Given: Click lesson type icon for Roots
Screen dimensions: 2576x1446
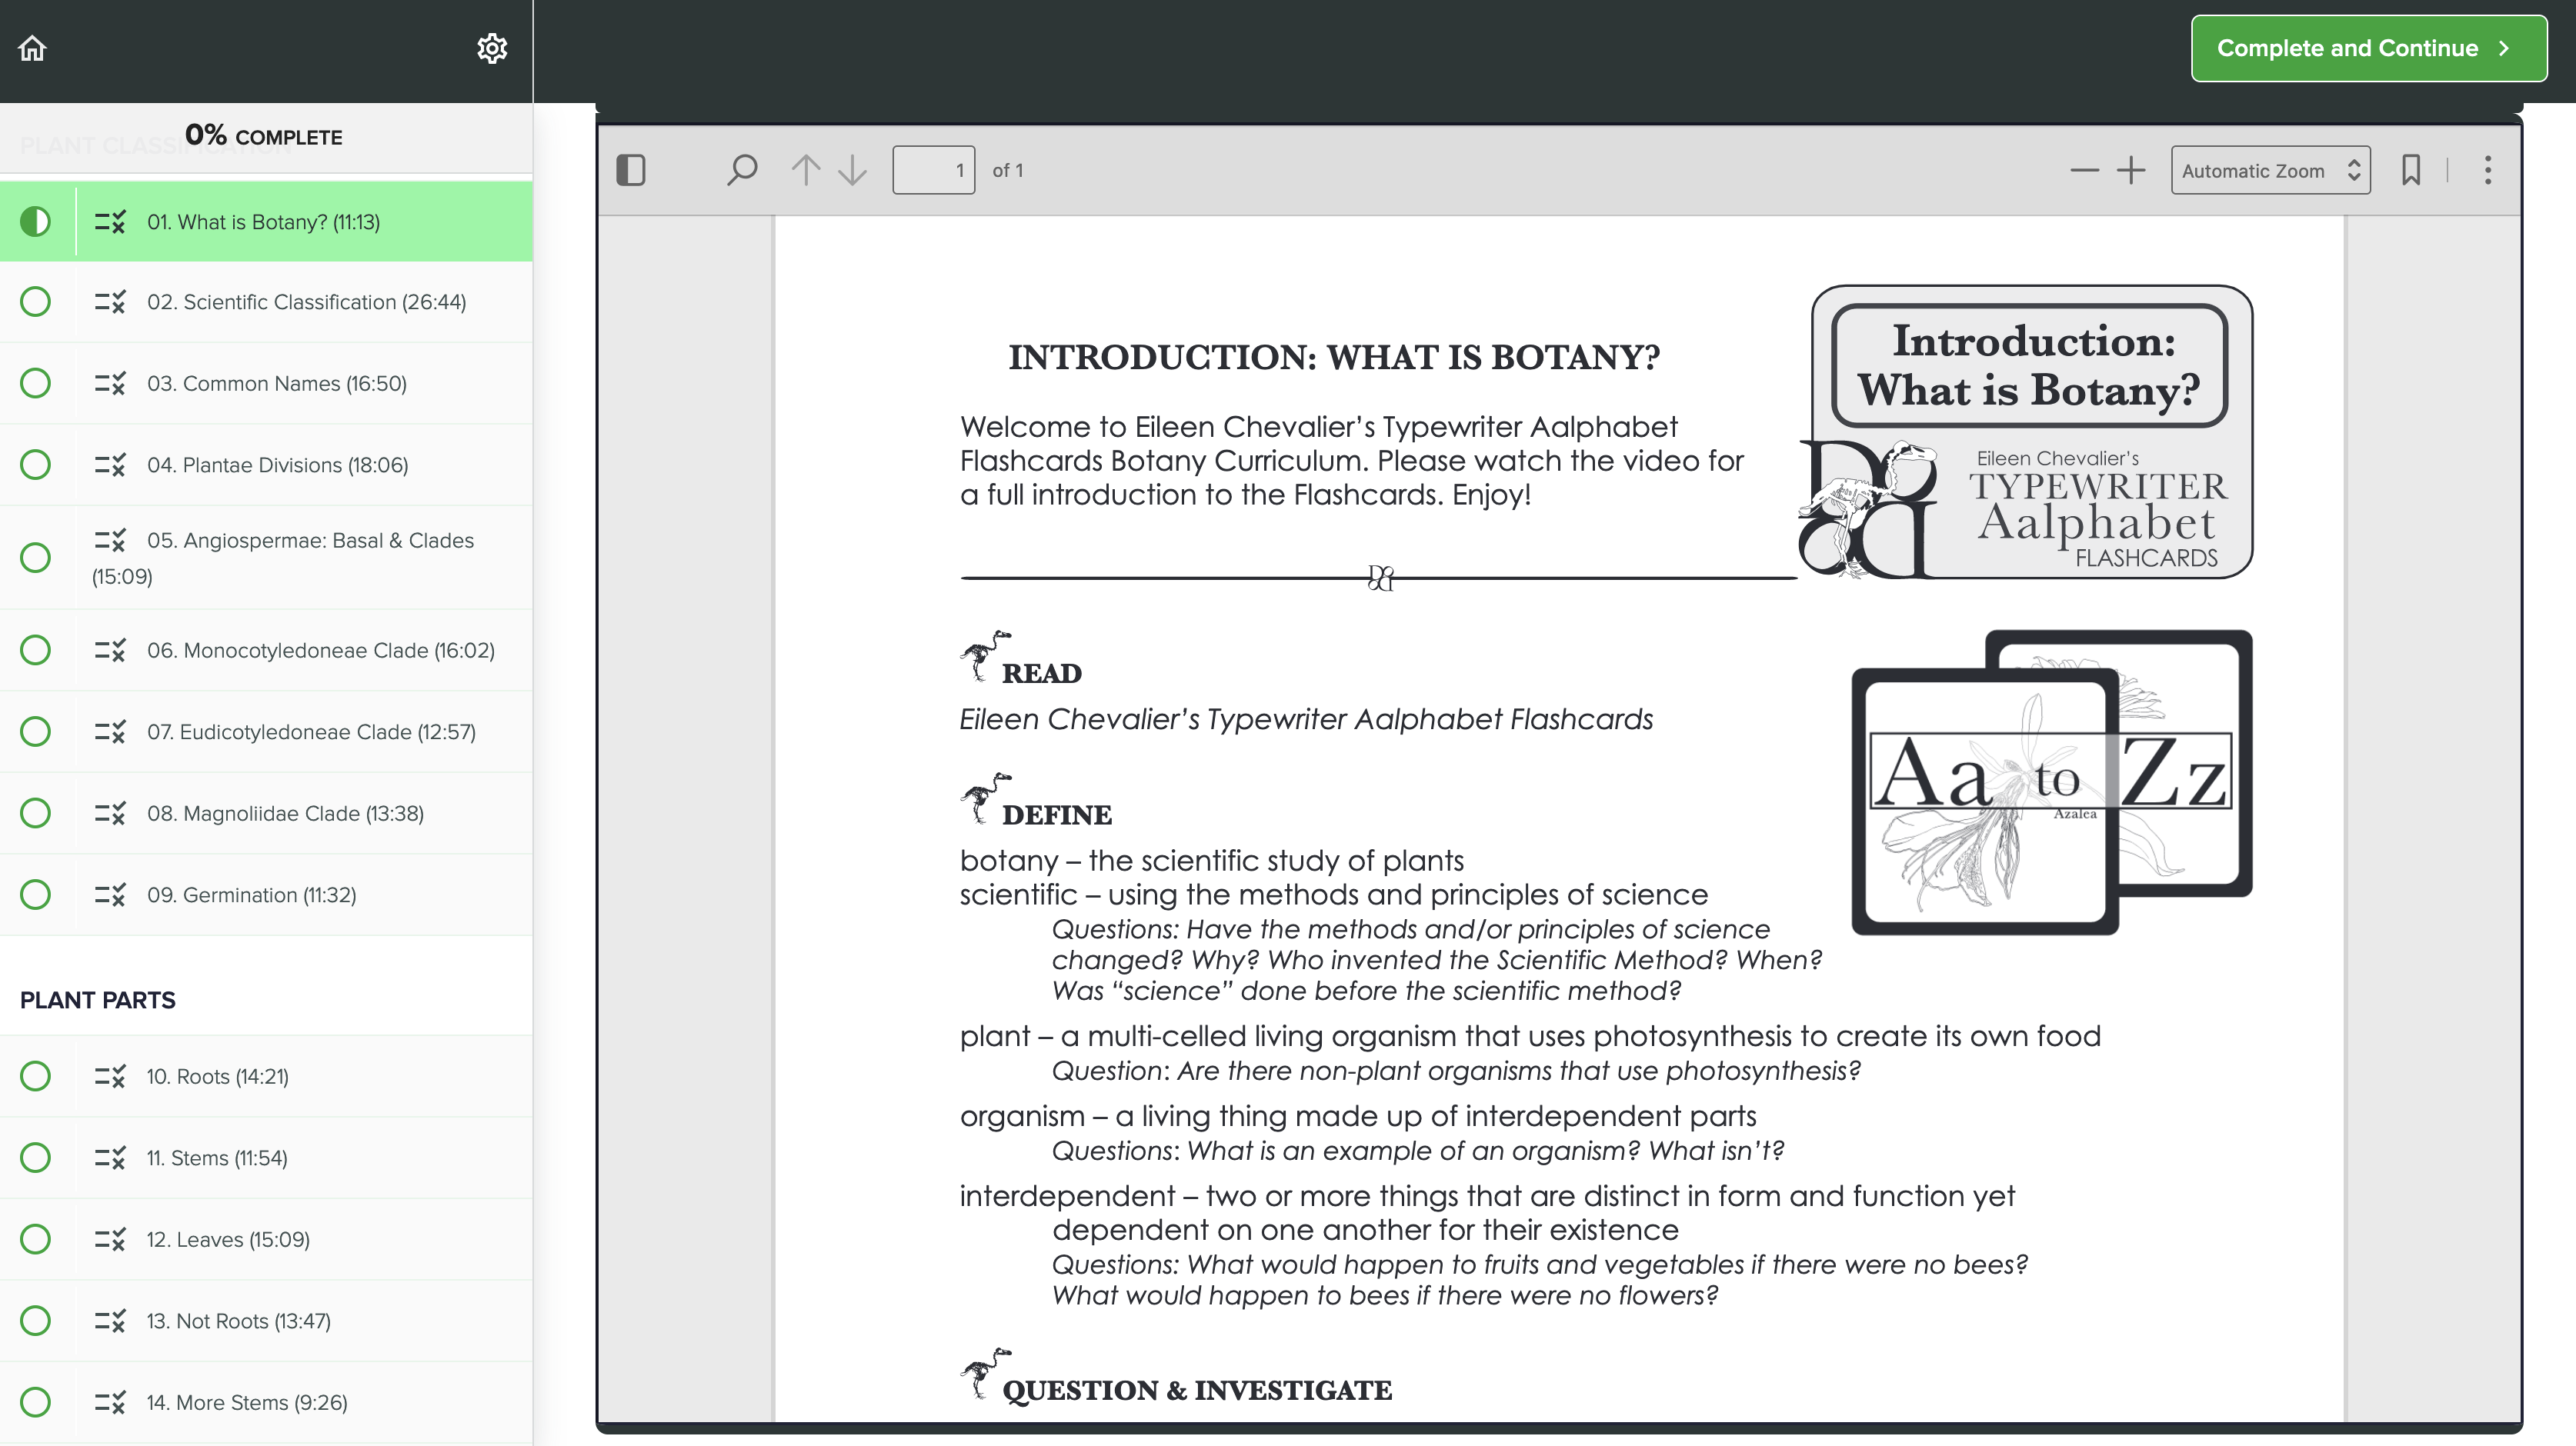Looking at the screenshot, I should pos(110,1076).
